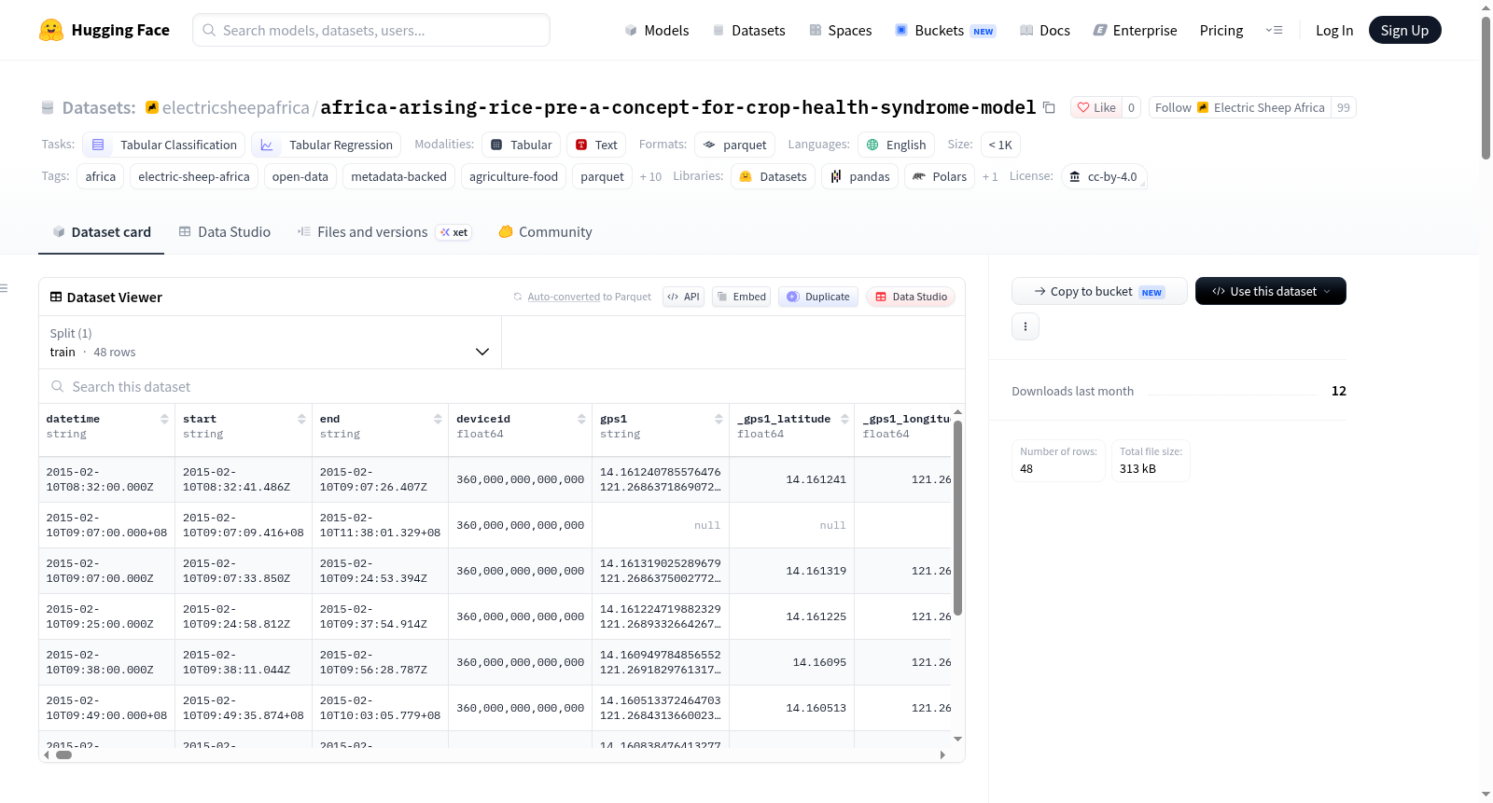Open the electricsheepafrica owner link
This screenshot has width=1493, height=803.
[235, 107]
